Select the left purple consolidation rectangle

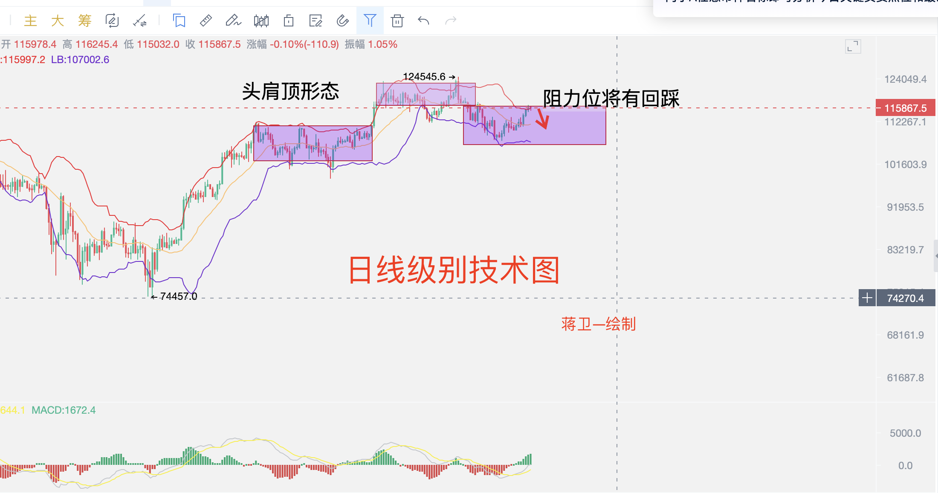(313, 143)
